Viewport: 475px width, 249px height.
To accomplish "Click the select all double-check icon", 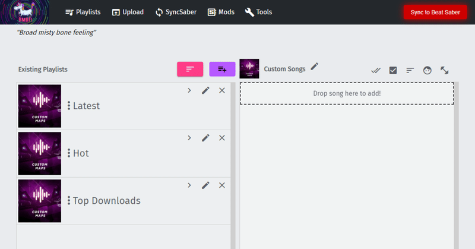I will [x=376, y=70].
